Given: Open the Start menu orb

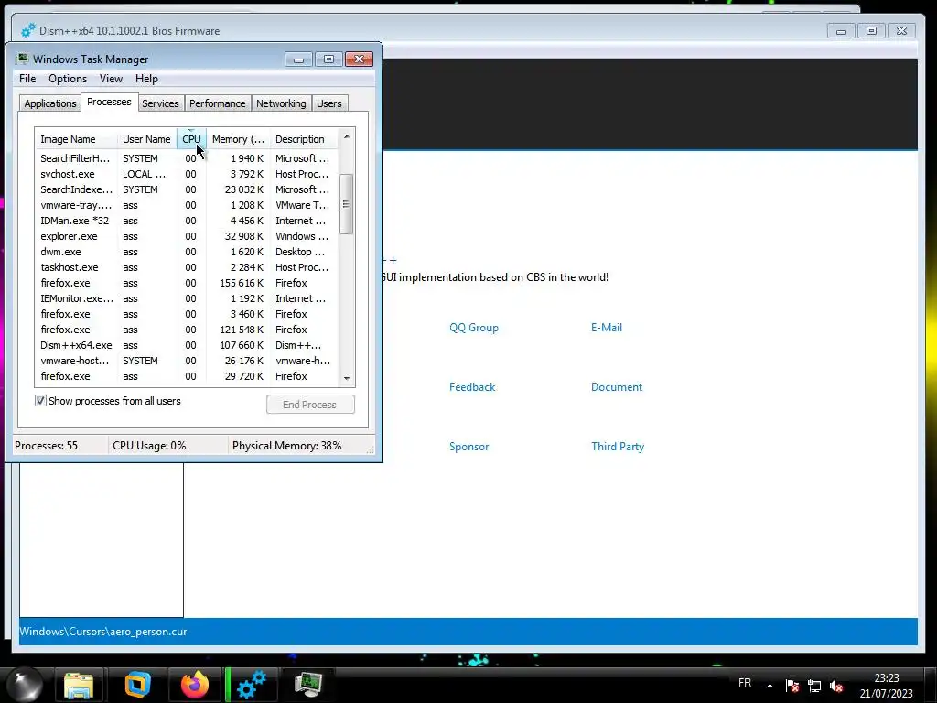Looking at the screenshot, I should [x=24, y=685].
